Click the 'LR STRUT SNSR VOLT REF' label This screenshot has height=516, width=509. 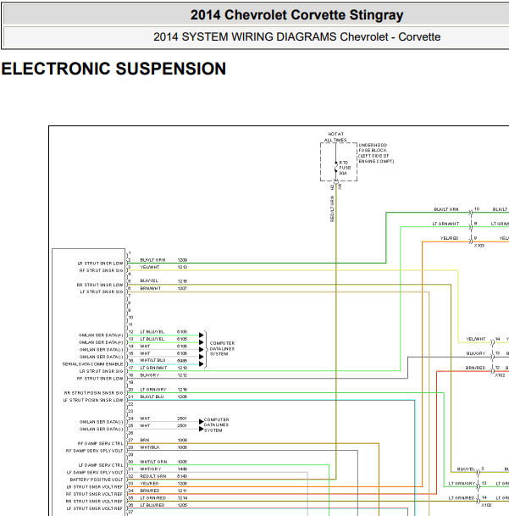click(95, 486)
